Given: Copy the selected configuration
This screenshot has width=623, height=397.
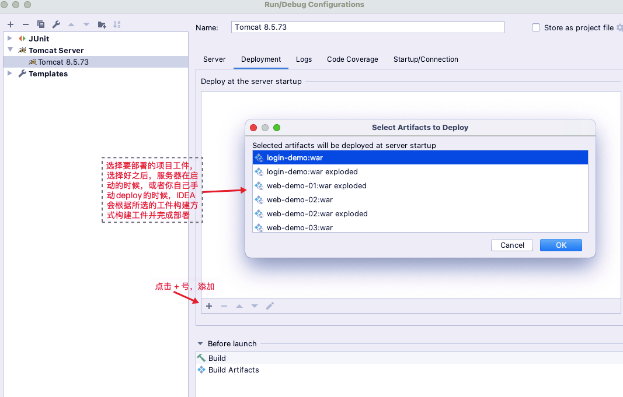Looking at the screenshot, I should [40, 24].
